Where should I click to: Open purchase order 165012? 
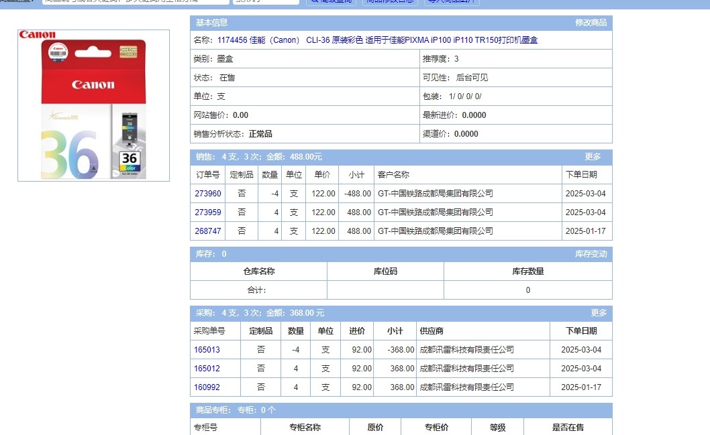pos(207,369)
